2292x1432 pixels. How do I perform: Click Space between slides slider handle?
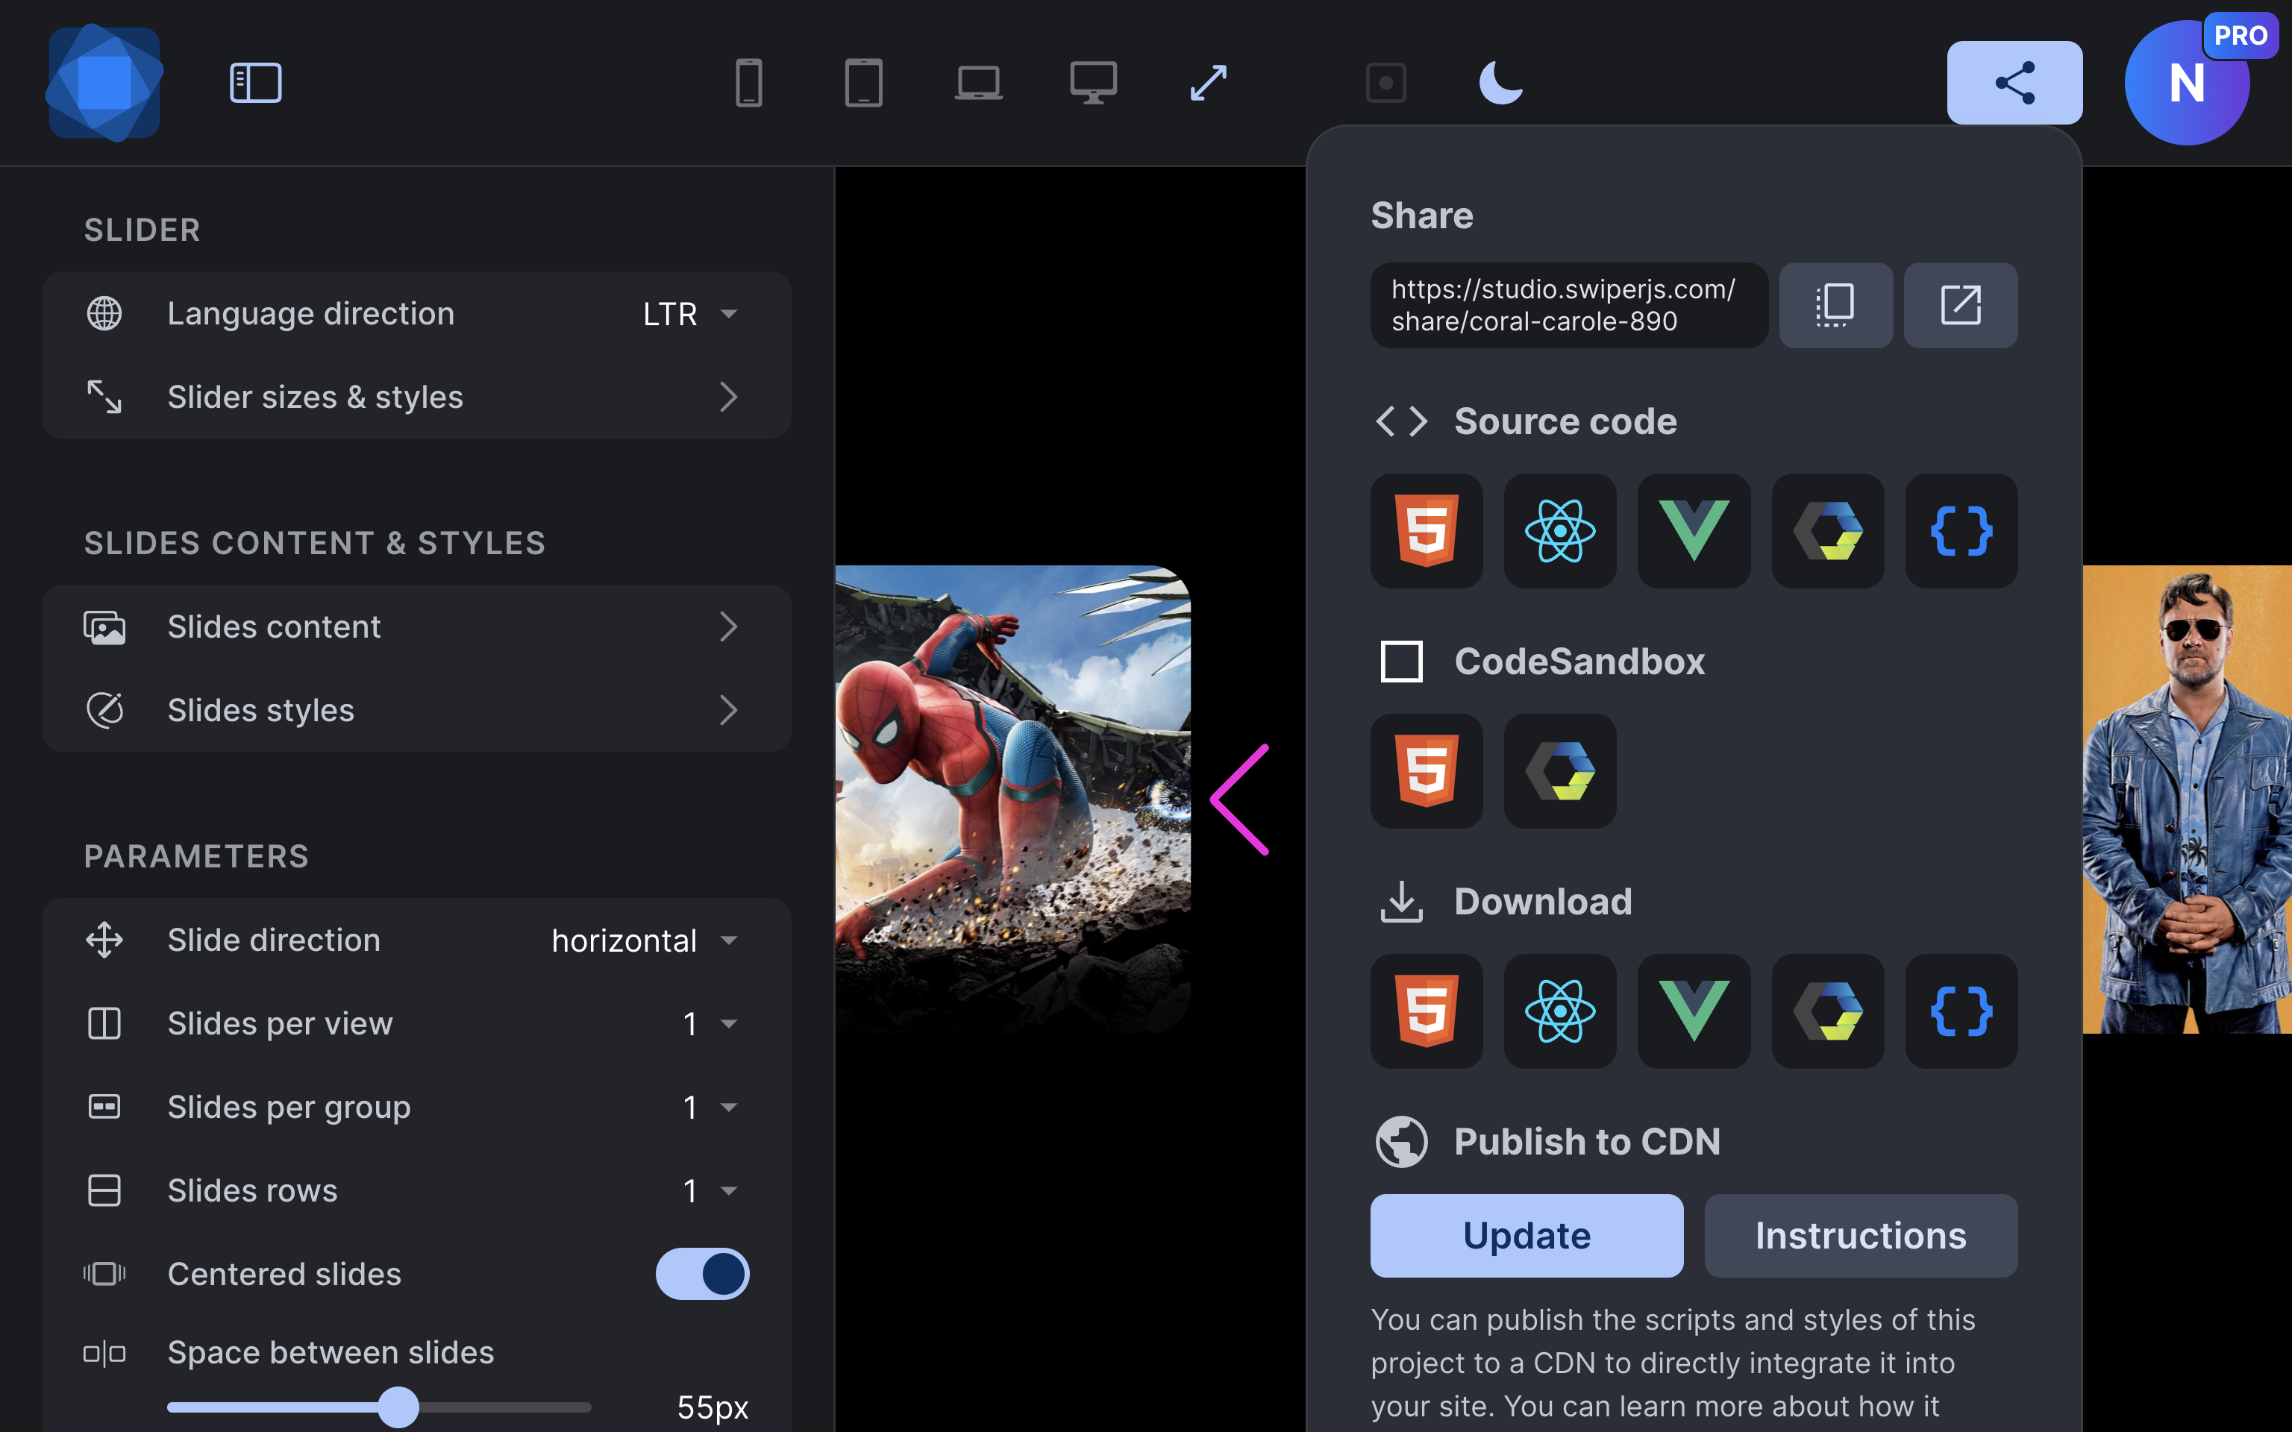[x=398, y=1407]
